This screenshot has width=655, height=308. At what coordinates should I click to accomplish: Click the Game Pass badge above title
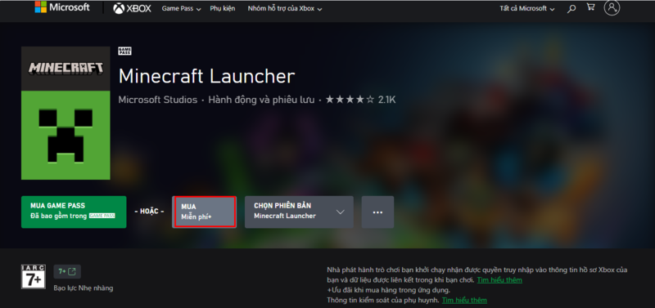click(x=125, y=51)
